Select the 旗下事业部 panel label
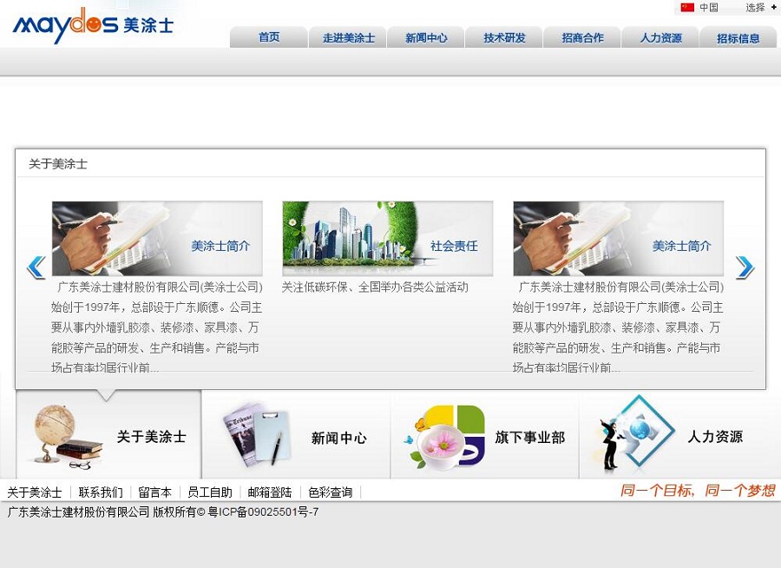The image size is (781, 568). coord(530,438)
